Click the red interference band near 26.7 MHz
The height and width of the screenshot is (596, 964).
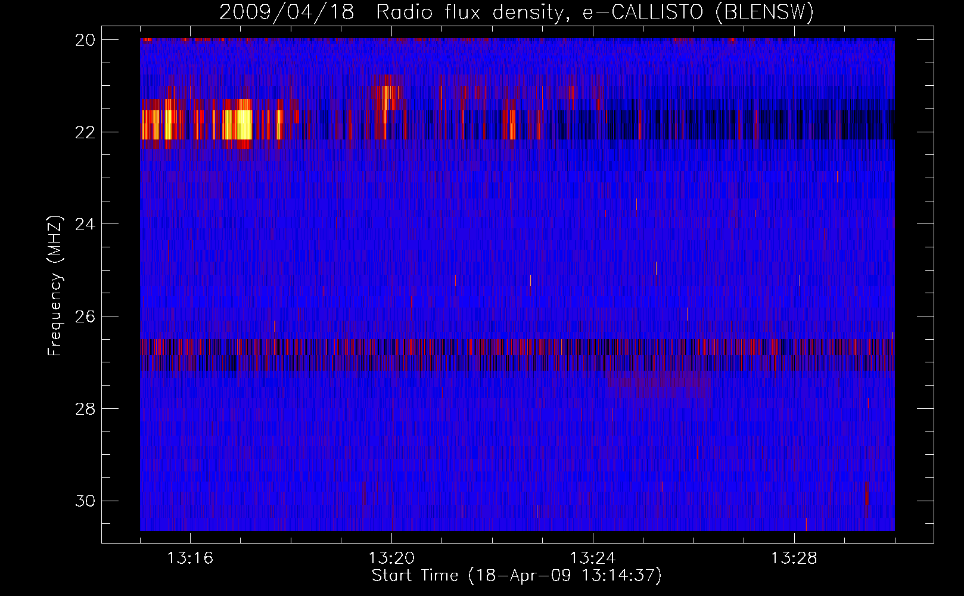pos(517,347)
